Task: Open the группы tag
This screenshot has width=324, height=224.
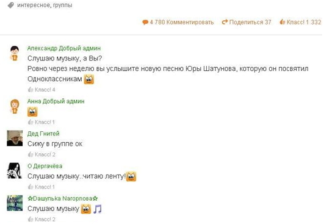Action: click(x=63, y=5)
